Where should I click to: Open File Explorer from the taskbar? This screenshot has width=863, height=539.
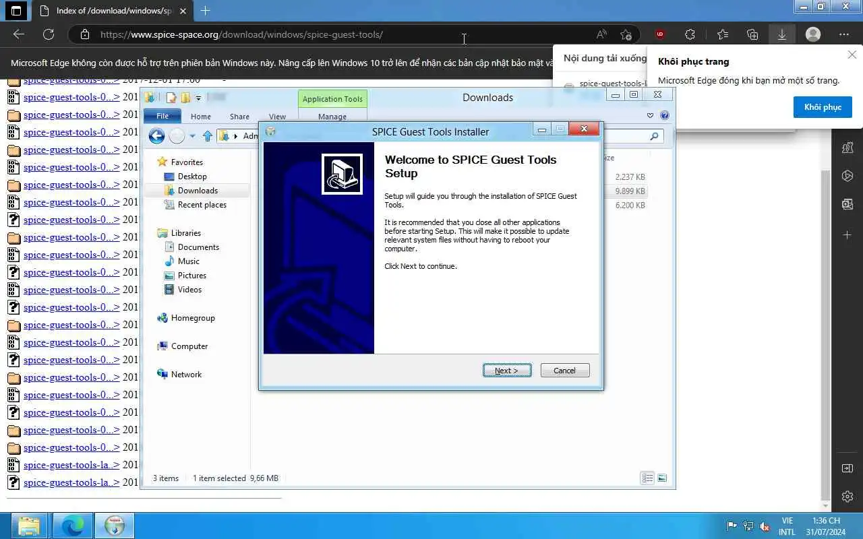pyautogui.click(x=28, y=526)
